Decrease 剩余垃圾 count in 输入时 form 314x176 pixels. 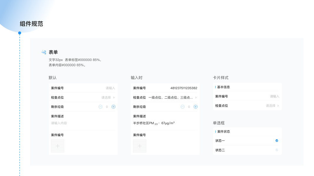pyautogui.click(x=182, y=107)
